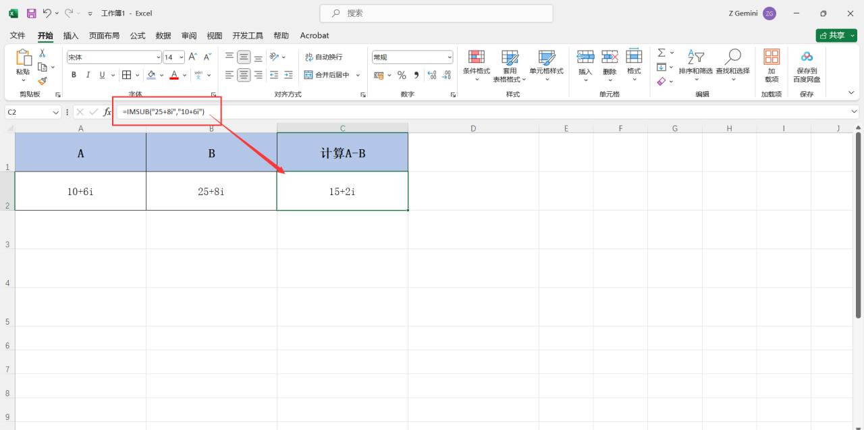Switch to the 开发工具 tab
This screenshot has width=864, height=430.
point(248,36)
